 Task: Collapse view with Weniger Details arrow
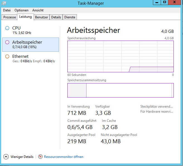(6, 157)
